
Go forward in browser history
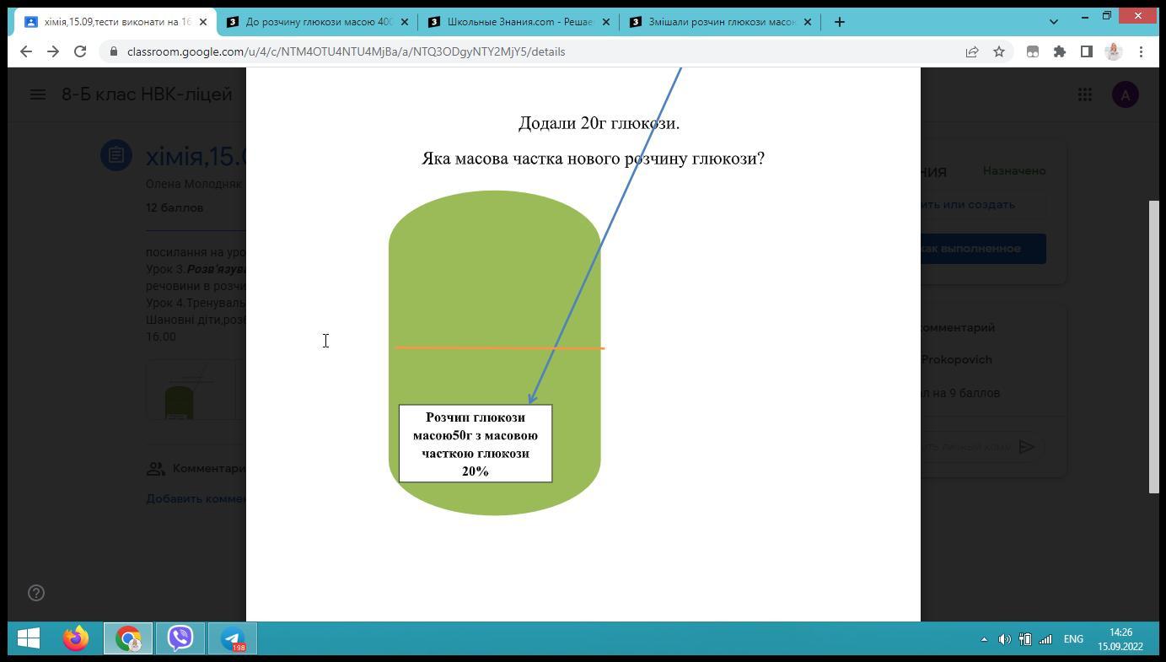53,51
